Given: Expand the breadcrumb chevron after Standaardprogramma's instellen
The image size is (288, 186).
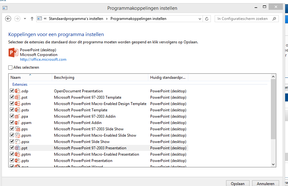Looking at the screenshot, I should click(x=107, y=19).
